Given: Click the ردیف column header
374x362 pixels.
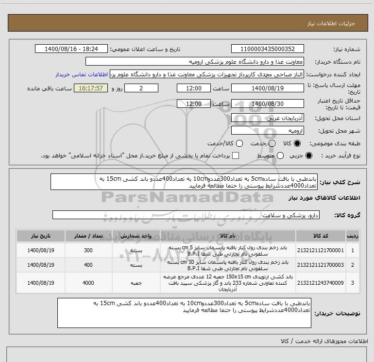Looking at the screenshot, I should (x=353, y=236).
